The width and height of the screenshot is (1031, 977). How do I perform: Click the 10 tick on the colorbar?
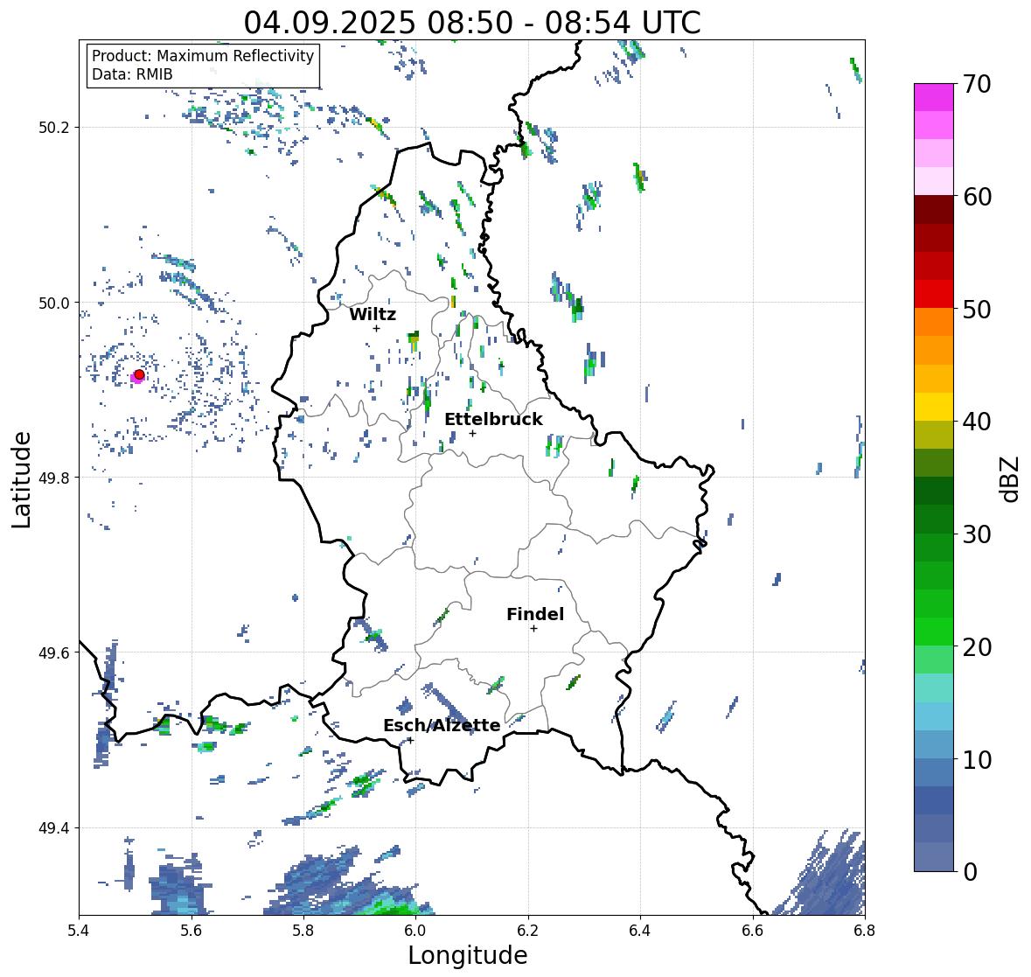pyautogui.click(x=977, y=759)
